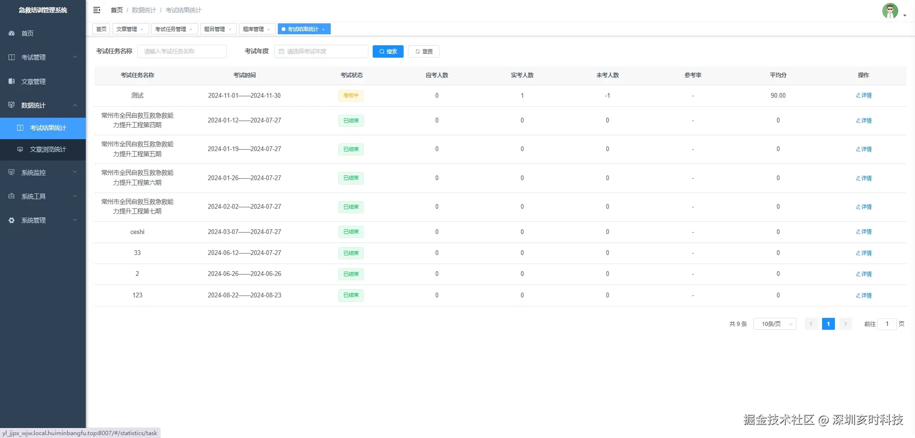Click the 数据统计 breadcrumb text
Screen dimensions: 915x438
(144, 10)
